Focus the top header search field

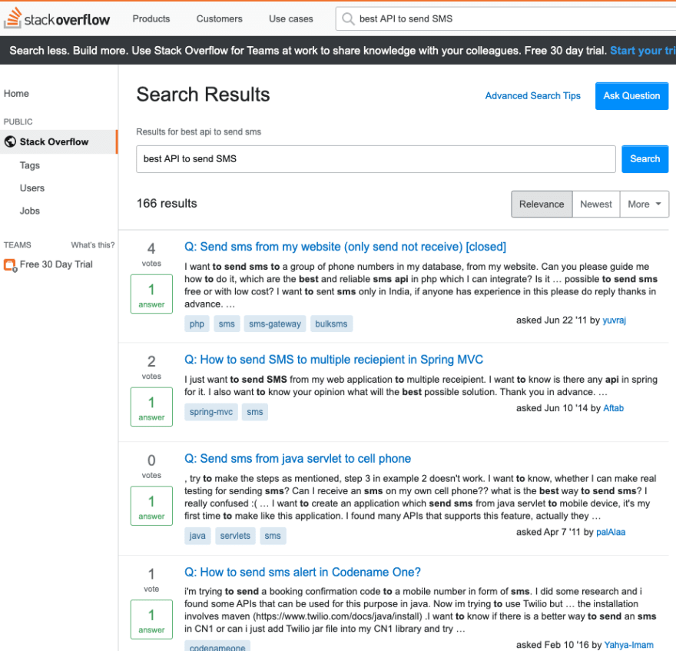(x=505, y=18)
